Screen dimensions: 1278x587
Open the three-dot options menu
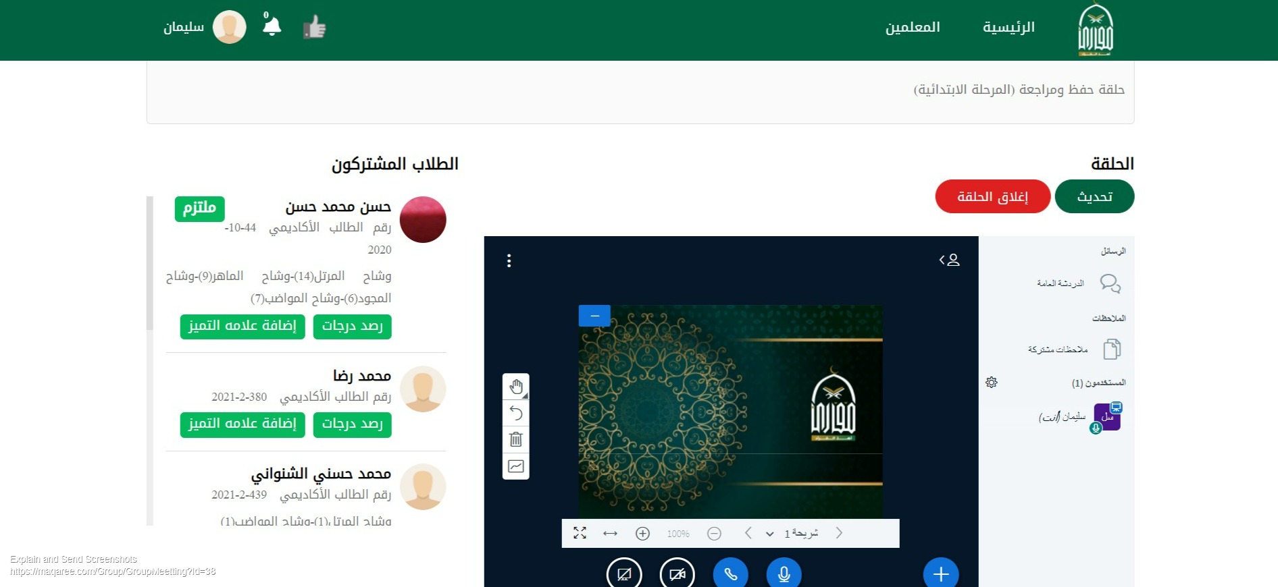509,260
